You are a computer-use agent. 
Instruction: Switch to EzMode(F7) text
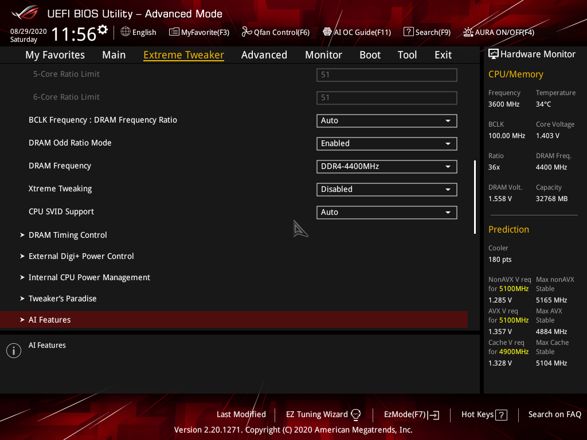405,415
